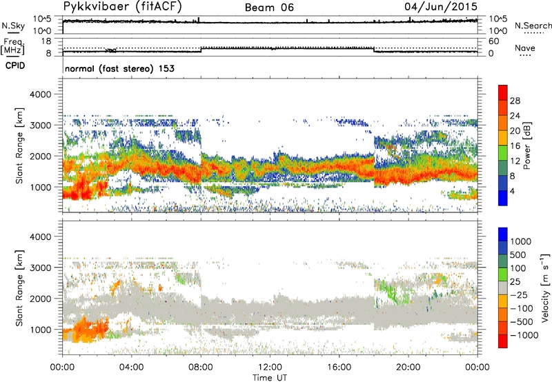Click the '16:00' time axis tick label
Screen dimensions: 552x382
pos(339,368)
